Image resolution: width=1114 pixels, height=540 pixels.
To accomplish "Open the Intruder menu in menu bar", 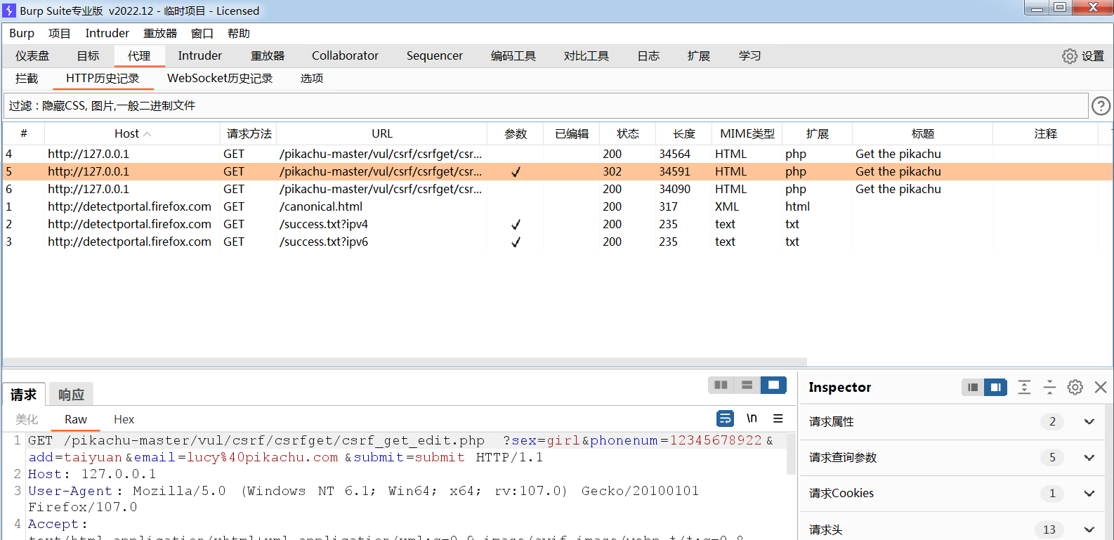I will [107, 34].
